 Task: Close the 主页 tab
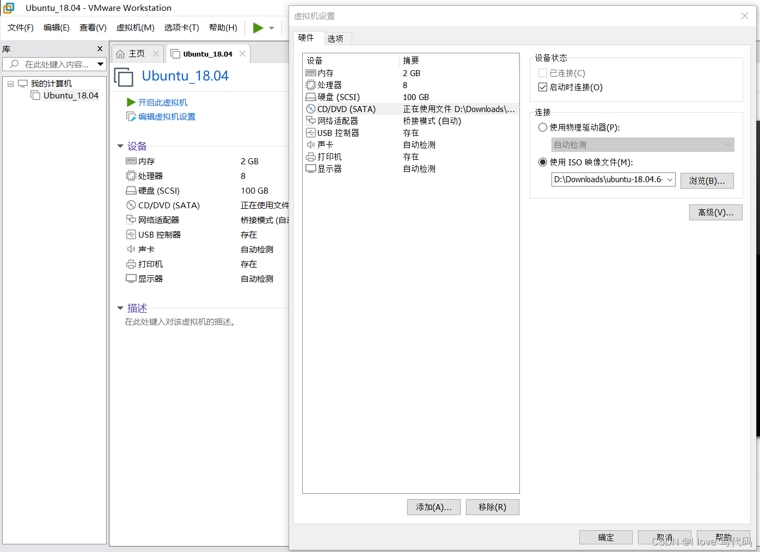pyautogui.click(x=156, y=53)
